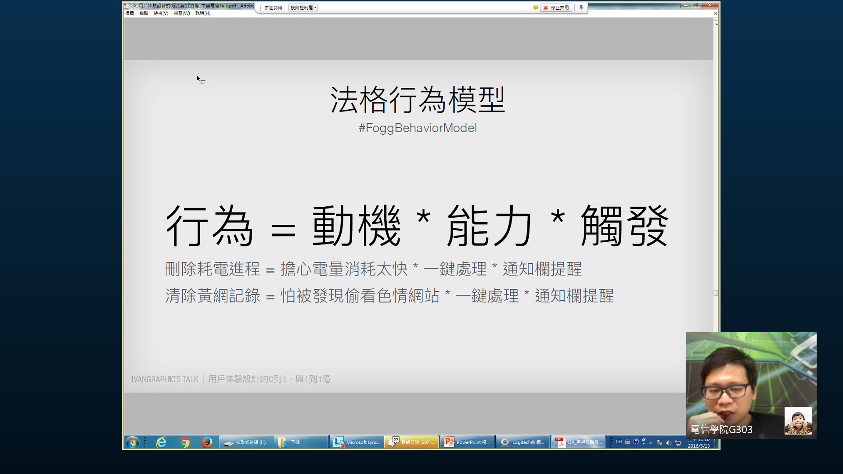Toggle the speaker volume tray icon

tap(669, 442)
